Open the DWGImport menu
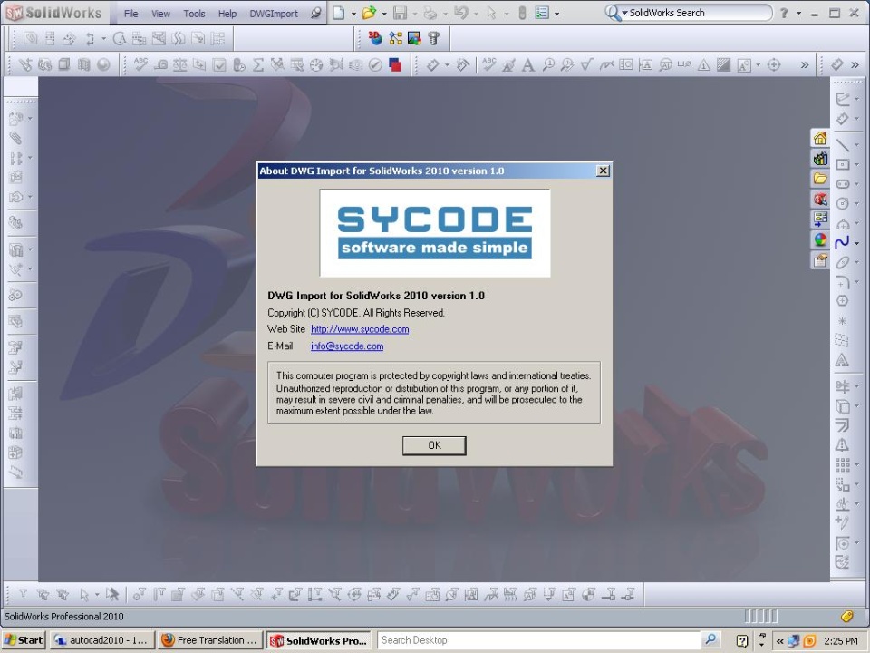This screenshot has width=870, height=653. click(274, 14)
